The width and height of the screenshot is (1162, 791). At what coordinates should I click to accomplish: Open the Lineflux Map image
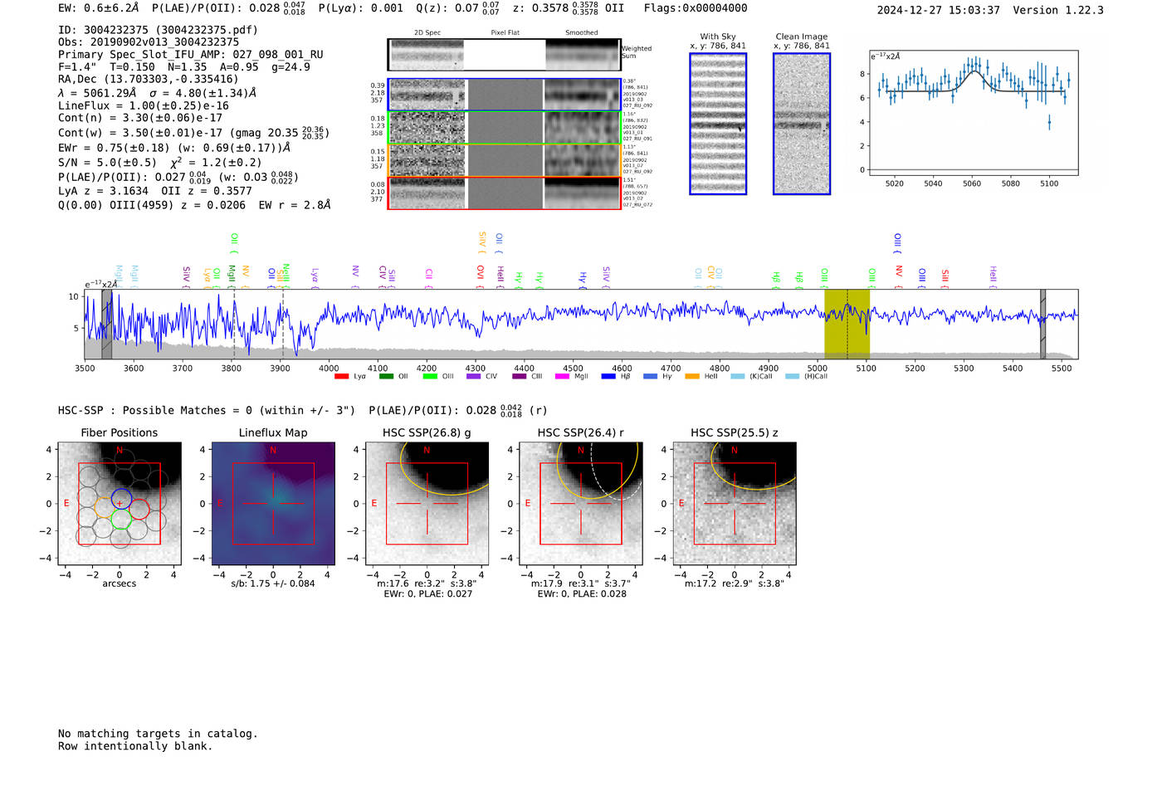tap(273, 504)
